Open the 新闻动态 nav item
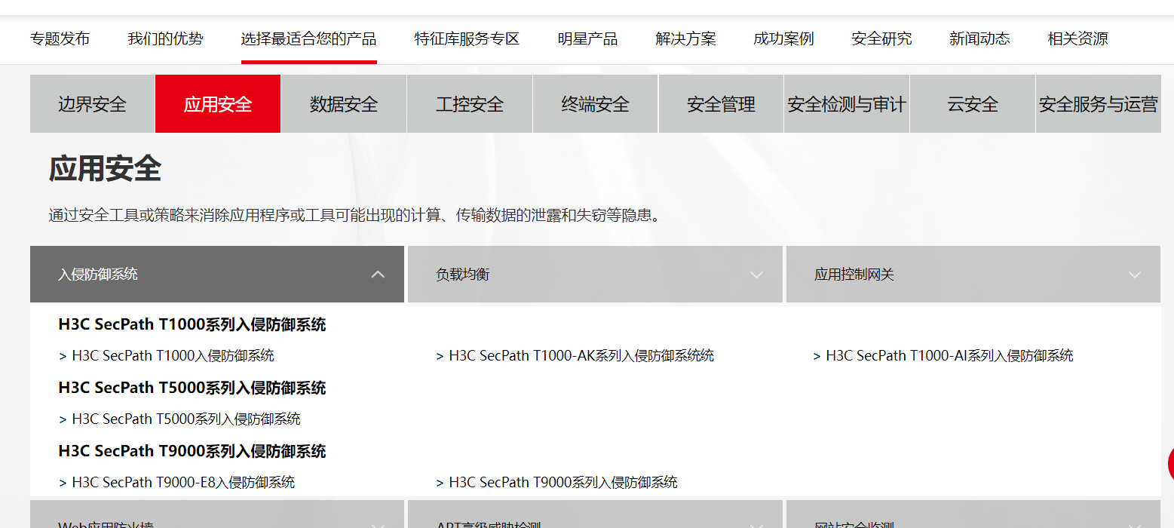The image size is (1174, 528). pos(979,38)
